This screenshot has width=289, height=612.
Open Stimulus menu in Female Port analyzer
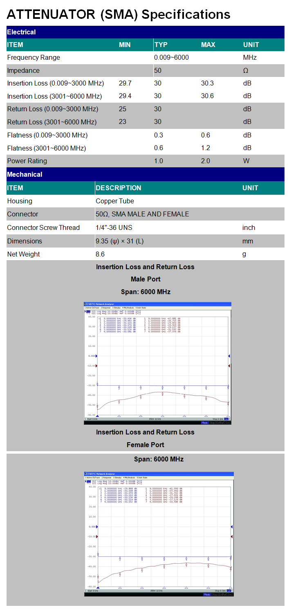pos(118,477)
